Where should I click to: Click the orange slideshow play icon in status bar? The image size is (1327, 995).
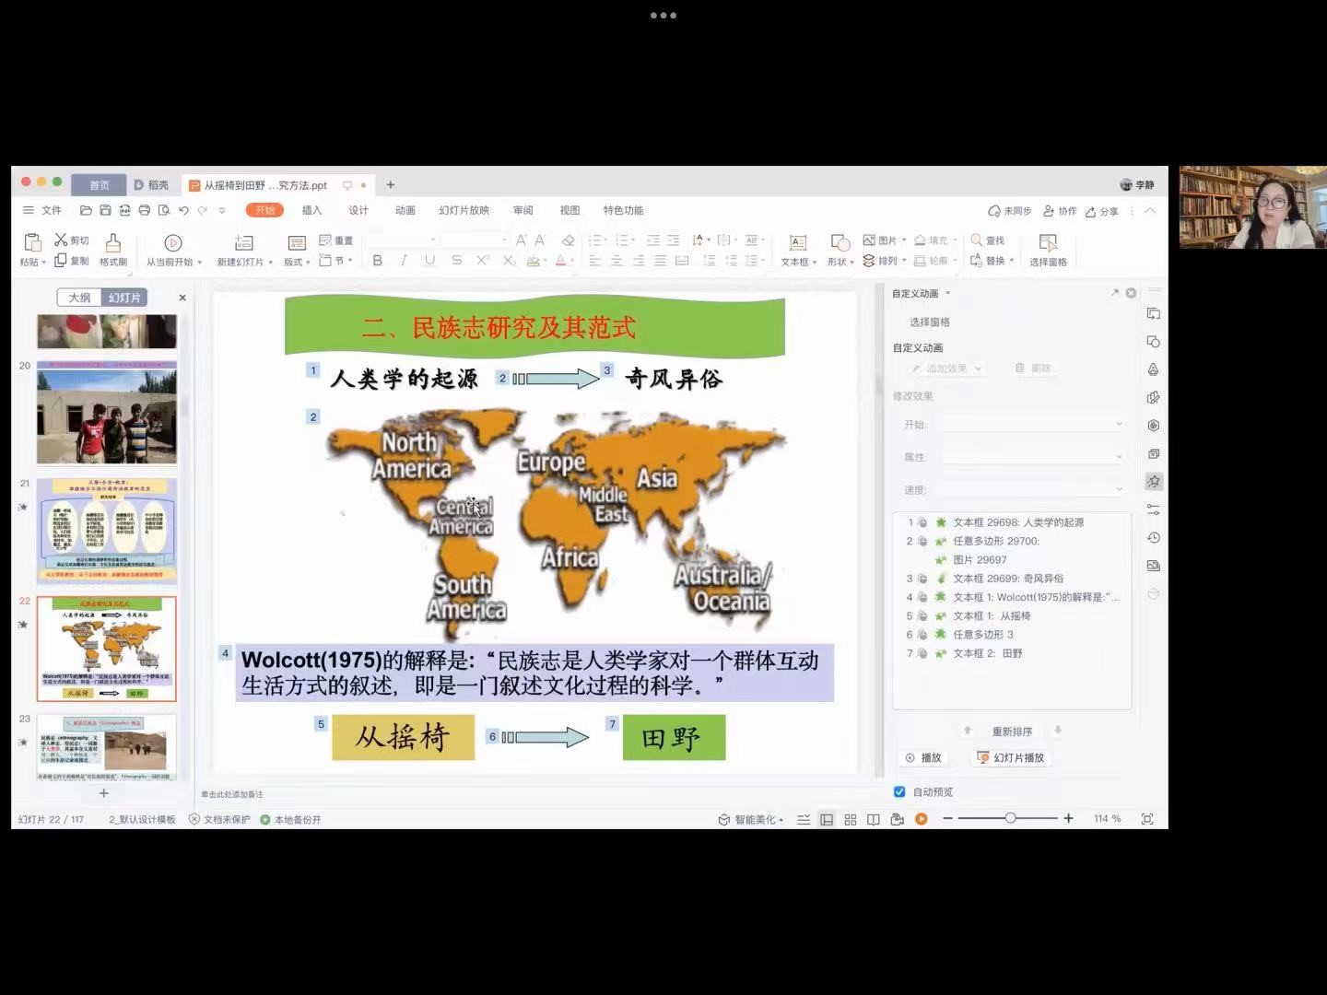tap(921, 819)
